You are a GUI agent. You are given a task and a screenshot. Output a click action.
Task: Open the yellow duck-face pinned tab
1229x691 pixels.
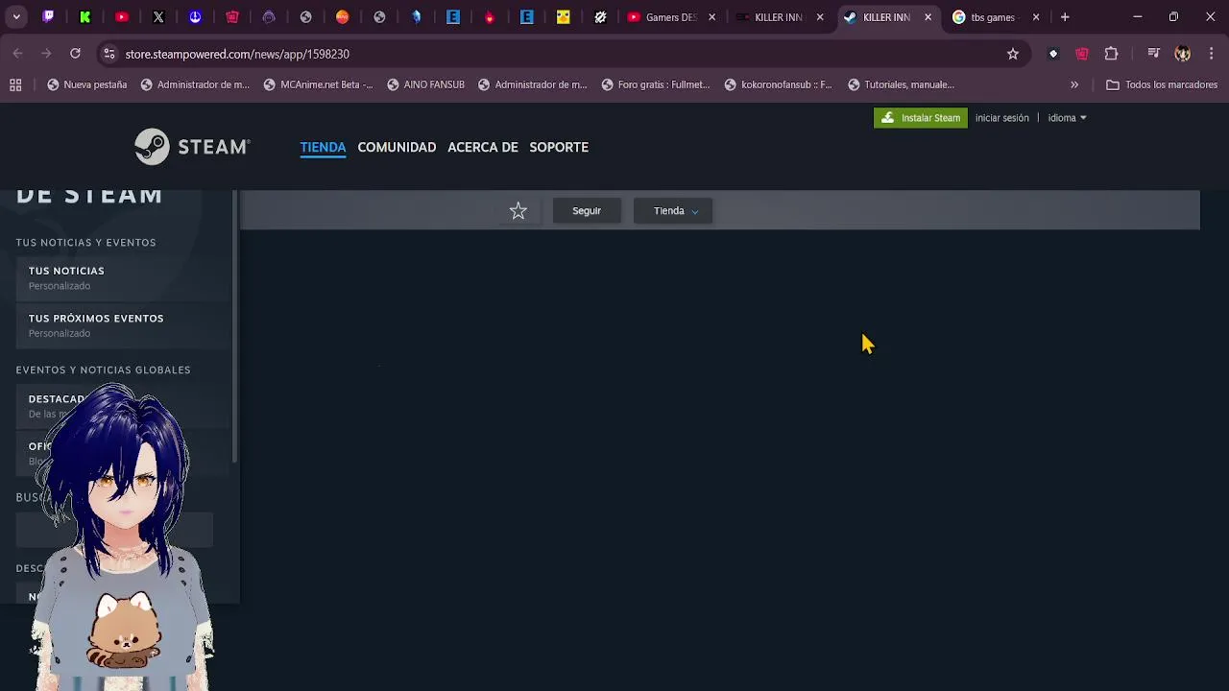coord(564,17)
